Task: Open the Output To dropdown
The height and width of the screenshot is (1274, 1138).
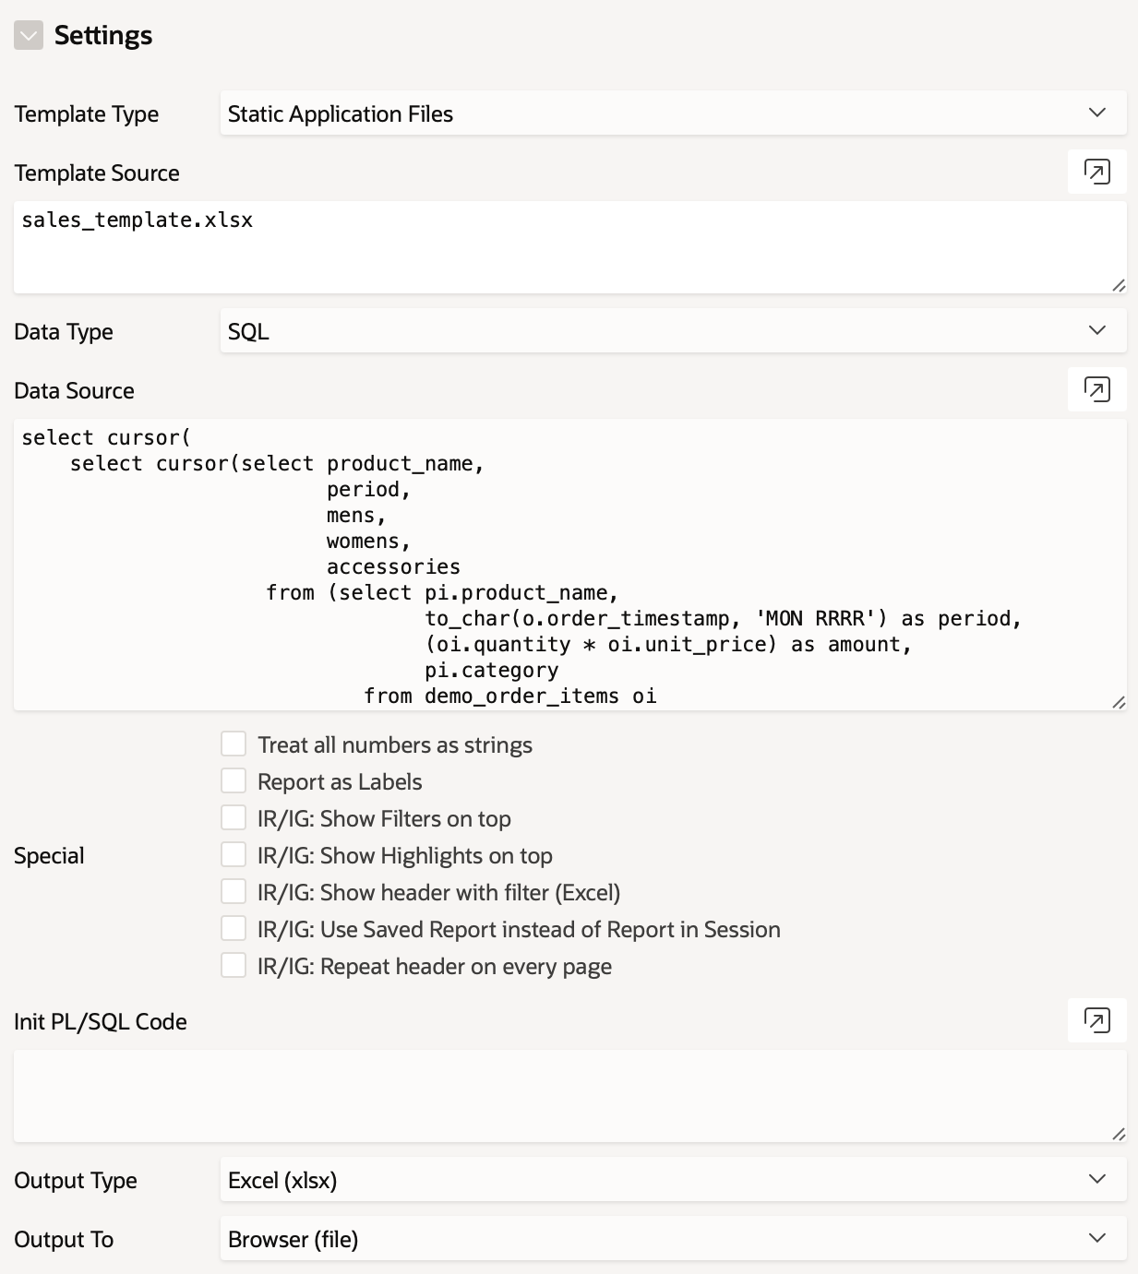Action: click(x=673, y=1239)
